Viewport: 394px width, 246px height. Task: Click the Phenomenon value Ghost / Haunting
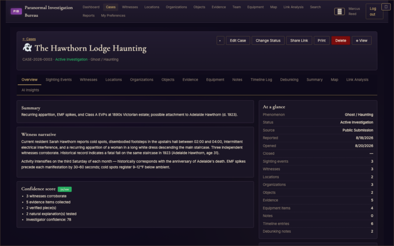tap(359, 114)
